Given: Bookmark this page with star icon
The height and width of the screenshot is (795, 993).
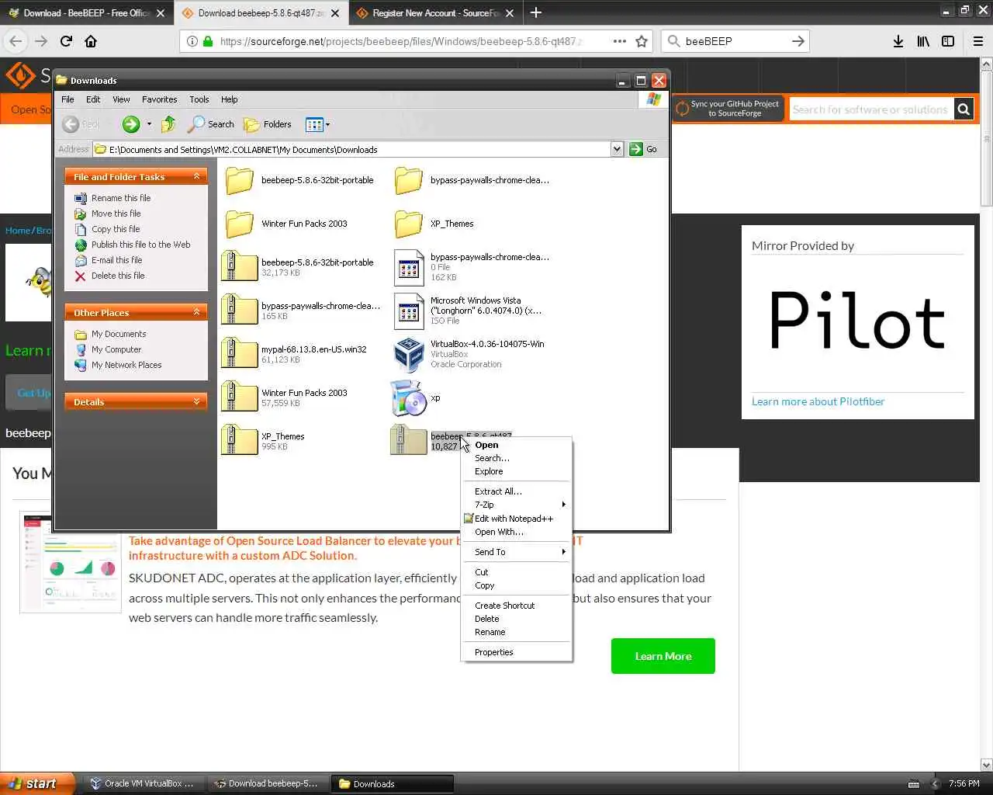Looking at the screenshot, I should point(642,41).
